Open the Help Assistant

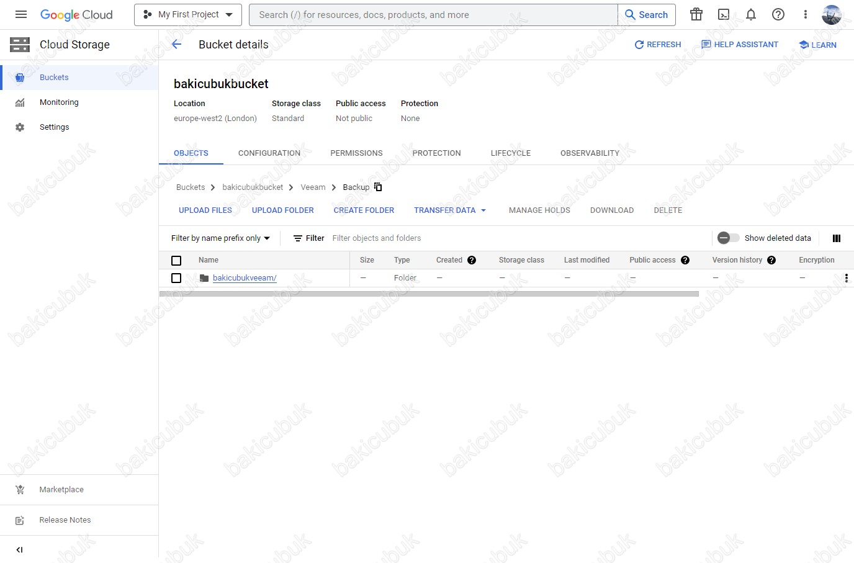pyautogui.click(x=740, y=45)
